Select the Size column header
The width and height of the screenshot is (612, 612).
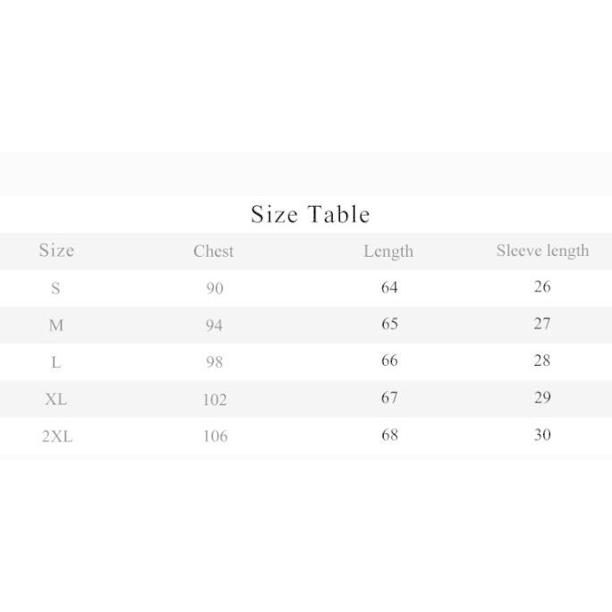pos(56,251)
